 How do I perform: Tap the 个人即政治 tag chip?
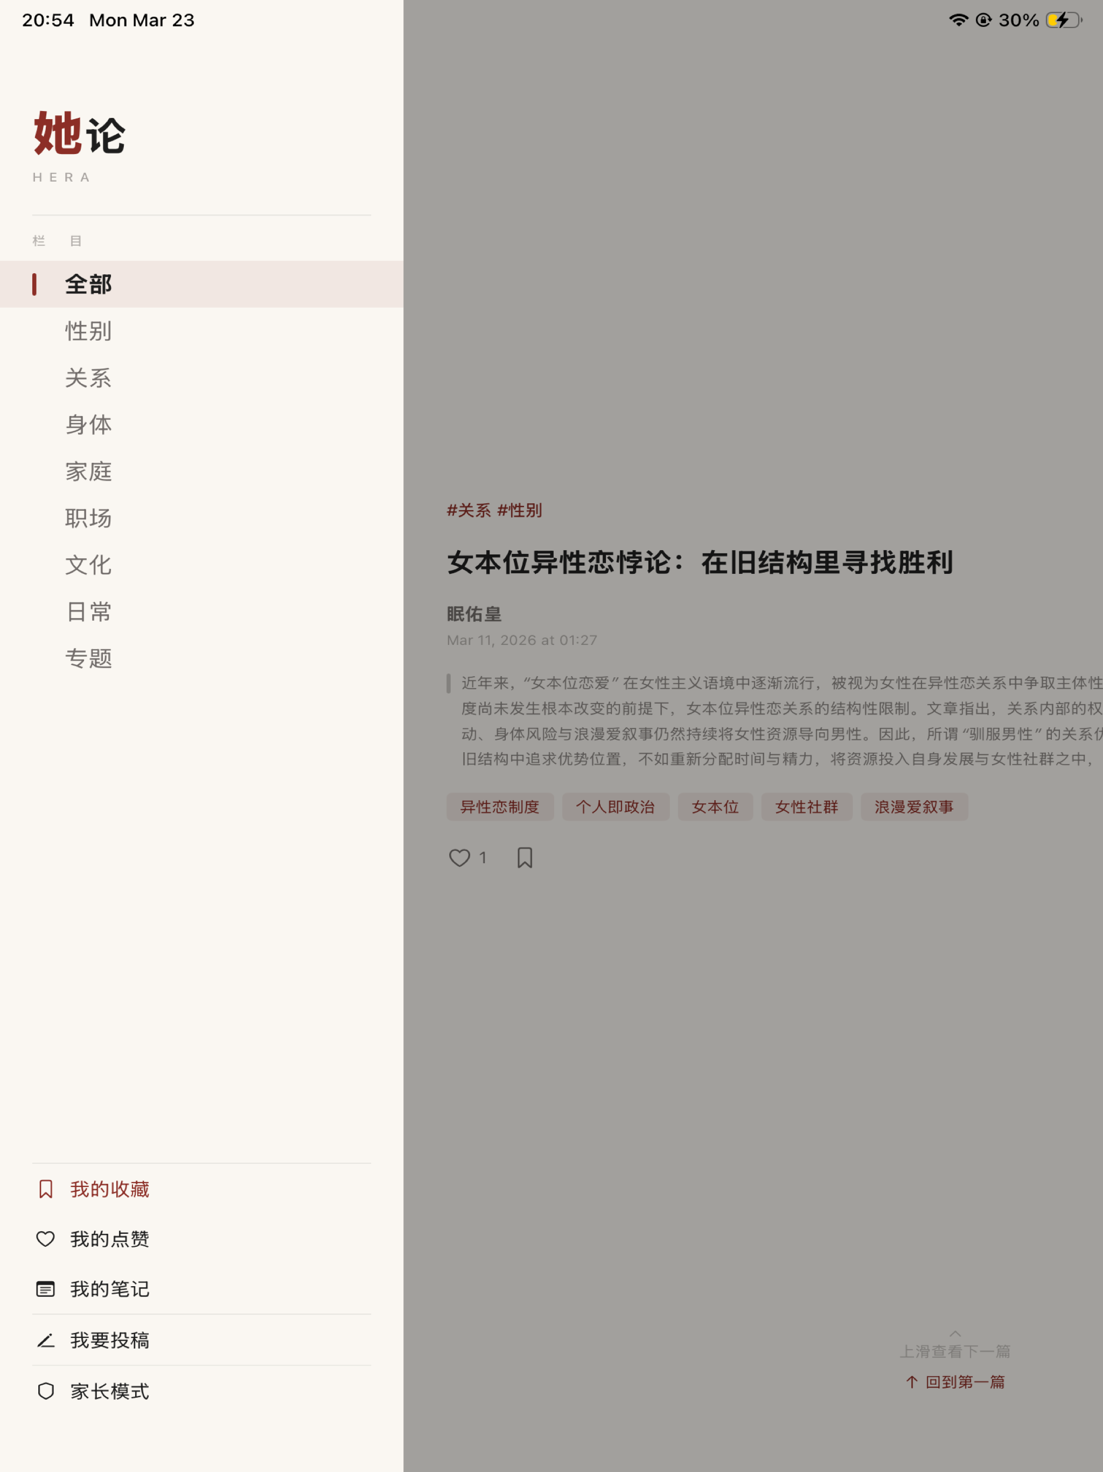(616, 807)
